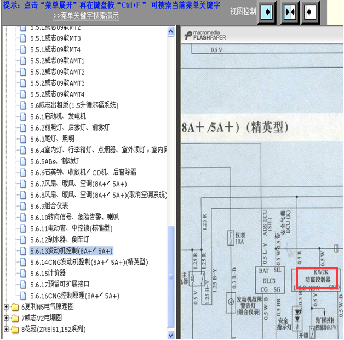Click page icon beside 5.5.1威志09款MT3
The width and height of the screenshot is (344, 340).
[x=23, y=38]
